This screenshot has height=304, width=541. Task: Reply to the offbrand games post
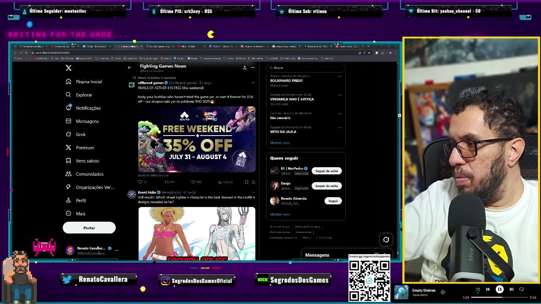pos(142,182)
